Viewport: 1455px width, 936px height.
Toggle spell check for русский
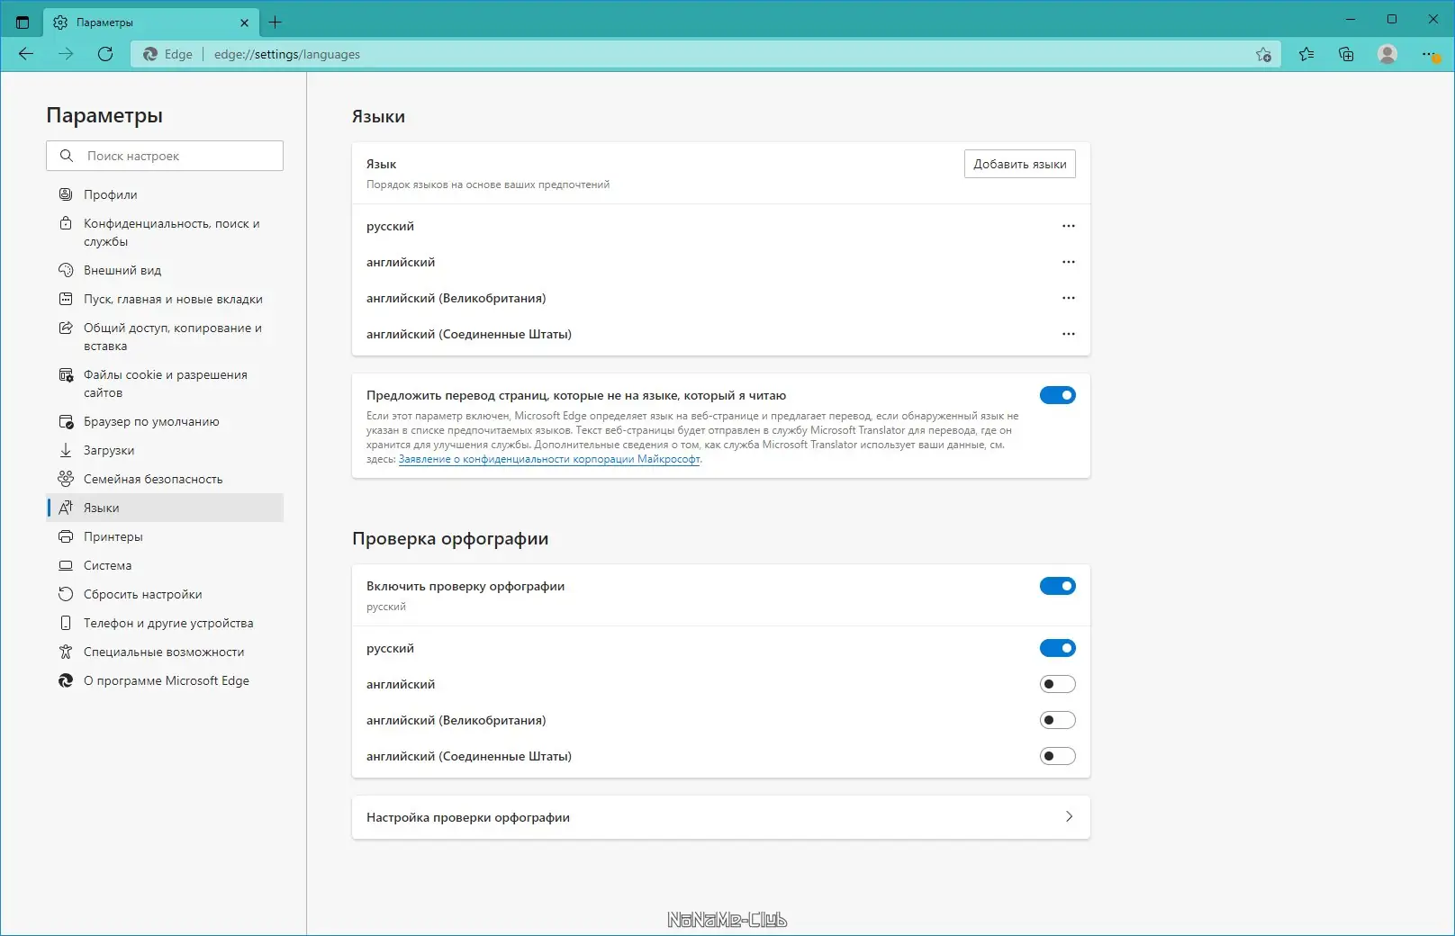pyautogui.click(x=1058, y=648)
